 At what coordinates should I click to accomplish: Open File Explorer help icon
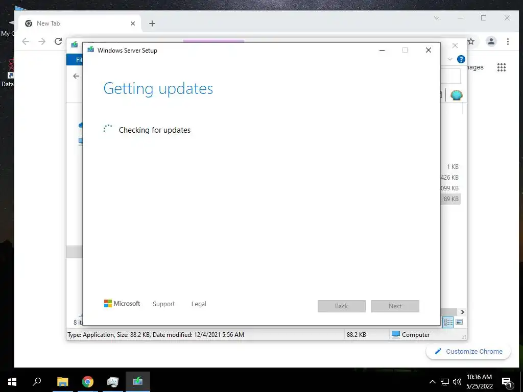[x=461, y=59]
